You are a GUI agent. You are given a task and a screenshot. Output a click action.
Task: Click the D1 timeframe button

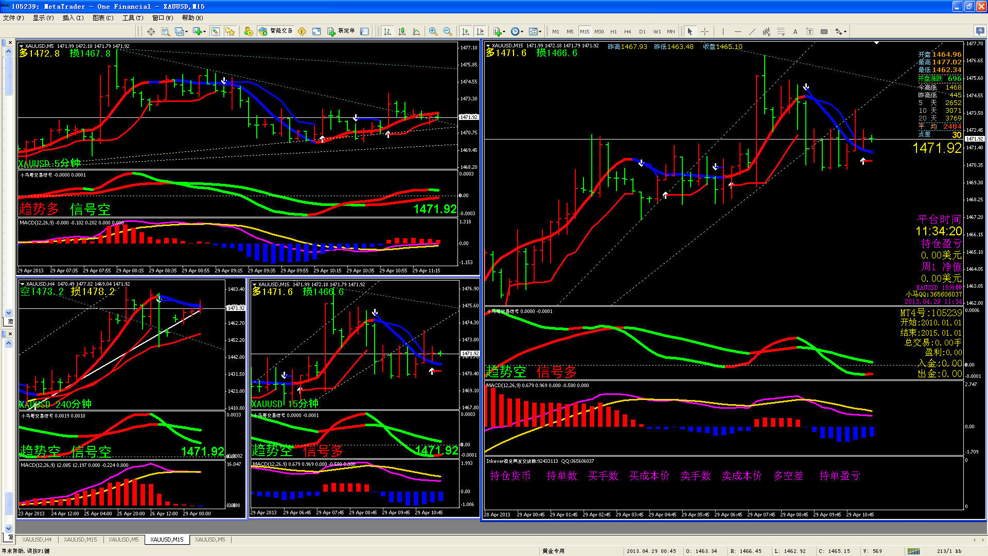[x=642, y=31]
